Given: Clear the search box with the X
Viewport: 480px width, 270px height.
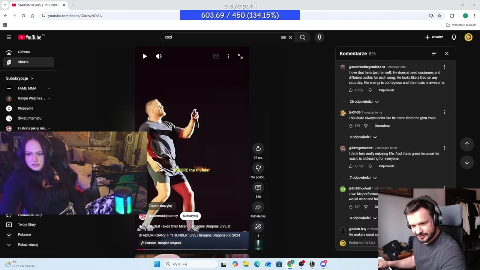Looking at the screenshot, I should coord(290,37).
